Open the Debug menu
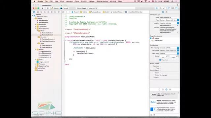The image size is (211, 118). tap(92, 1)
